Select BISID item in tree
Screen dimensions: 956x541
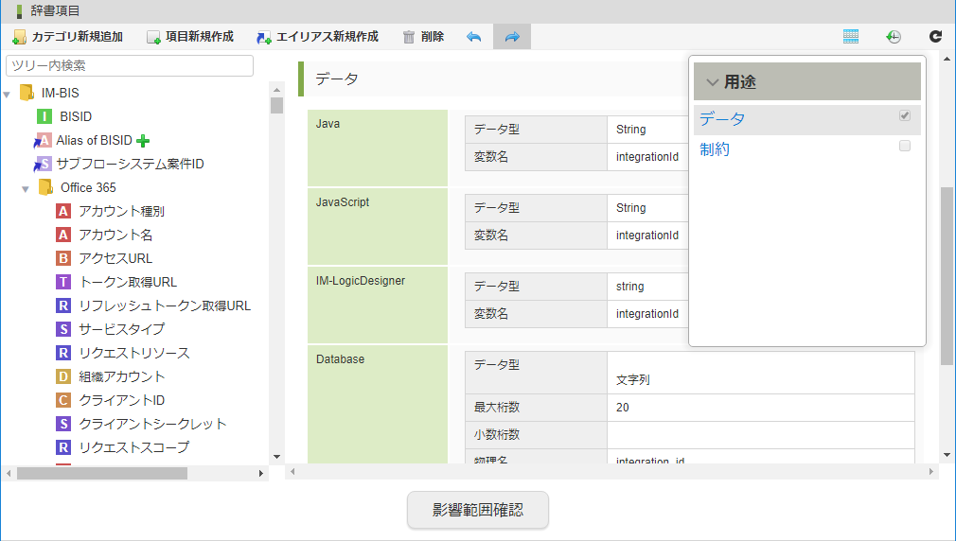[76, 116]
